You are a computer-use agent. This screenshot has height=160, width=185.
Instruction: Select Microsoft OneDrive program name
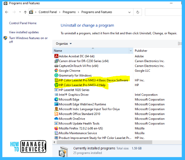coord(72,119)
